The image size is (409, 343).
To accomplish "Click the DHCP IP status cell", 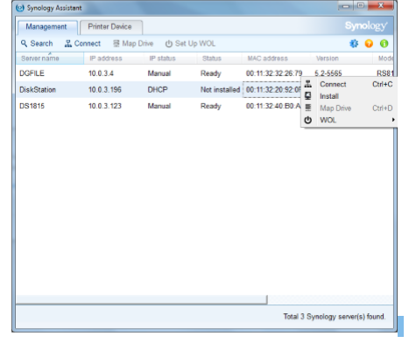I will (x=158, y=89).
